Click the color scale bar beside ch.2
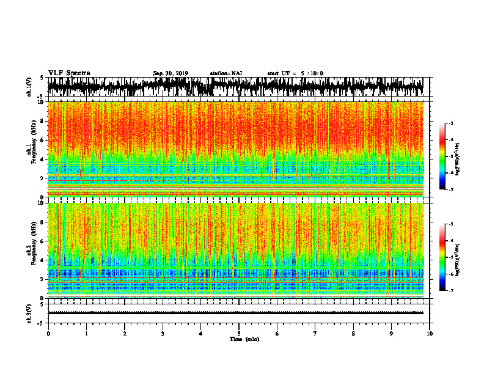Image resolution: width=484 pixels, height=374 pixels. tap(442, 257)
